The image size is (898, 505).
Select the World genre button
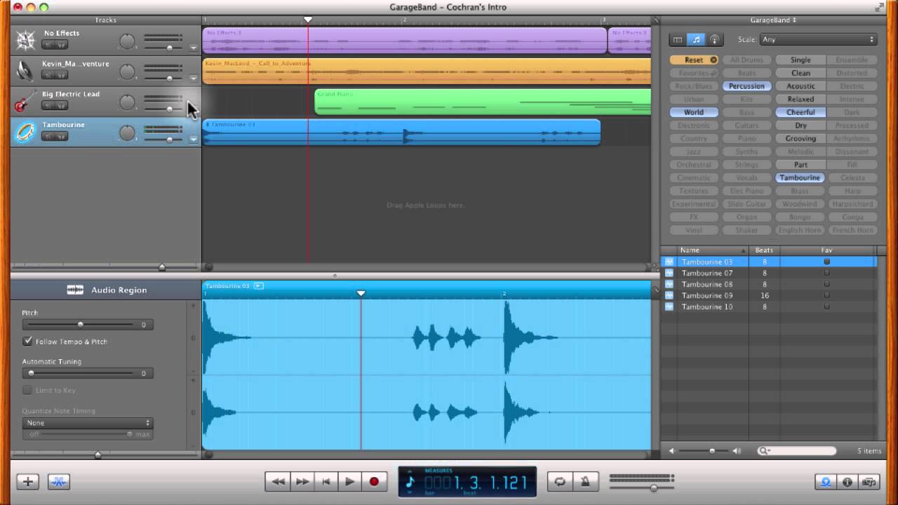point(694,112)
